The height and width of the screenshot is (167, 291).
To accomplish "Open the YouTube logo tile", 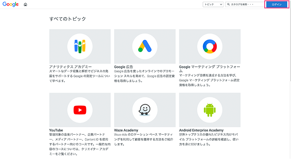I will point(80,110).
